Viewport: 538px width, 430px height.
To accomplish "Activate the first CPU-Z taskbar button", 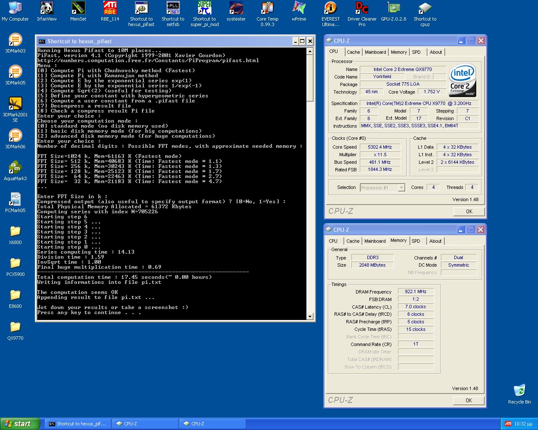I will [x=145, y=424].
